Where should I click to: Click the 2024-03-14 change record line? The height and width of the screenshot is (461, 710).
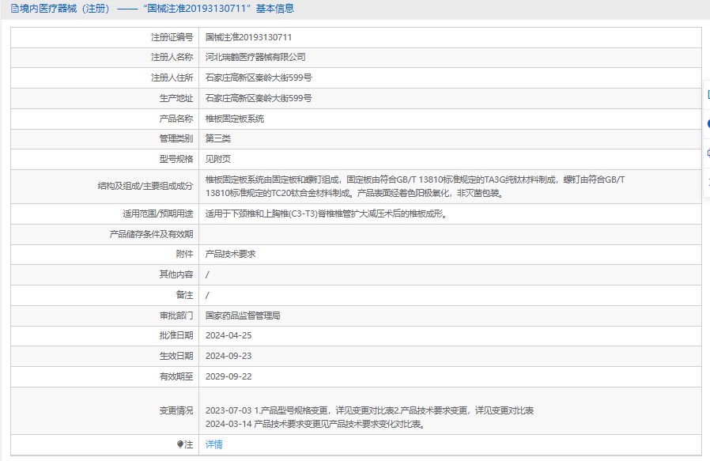(x=315, y=424)
